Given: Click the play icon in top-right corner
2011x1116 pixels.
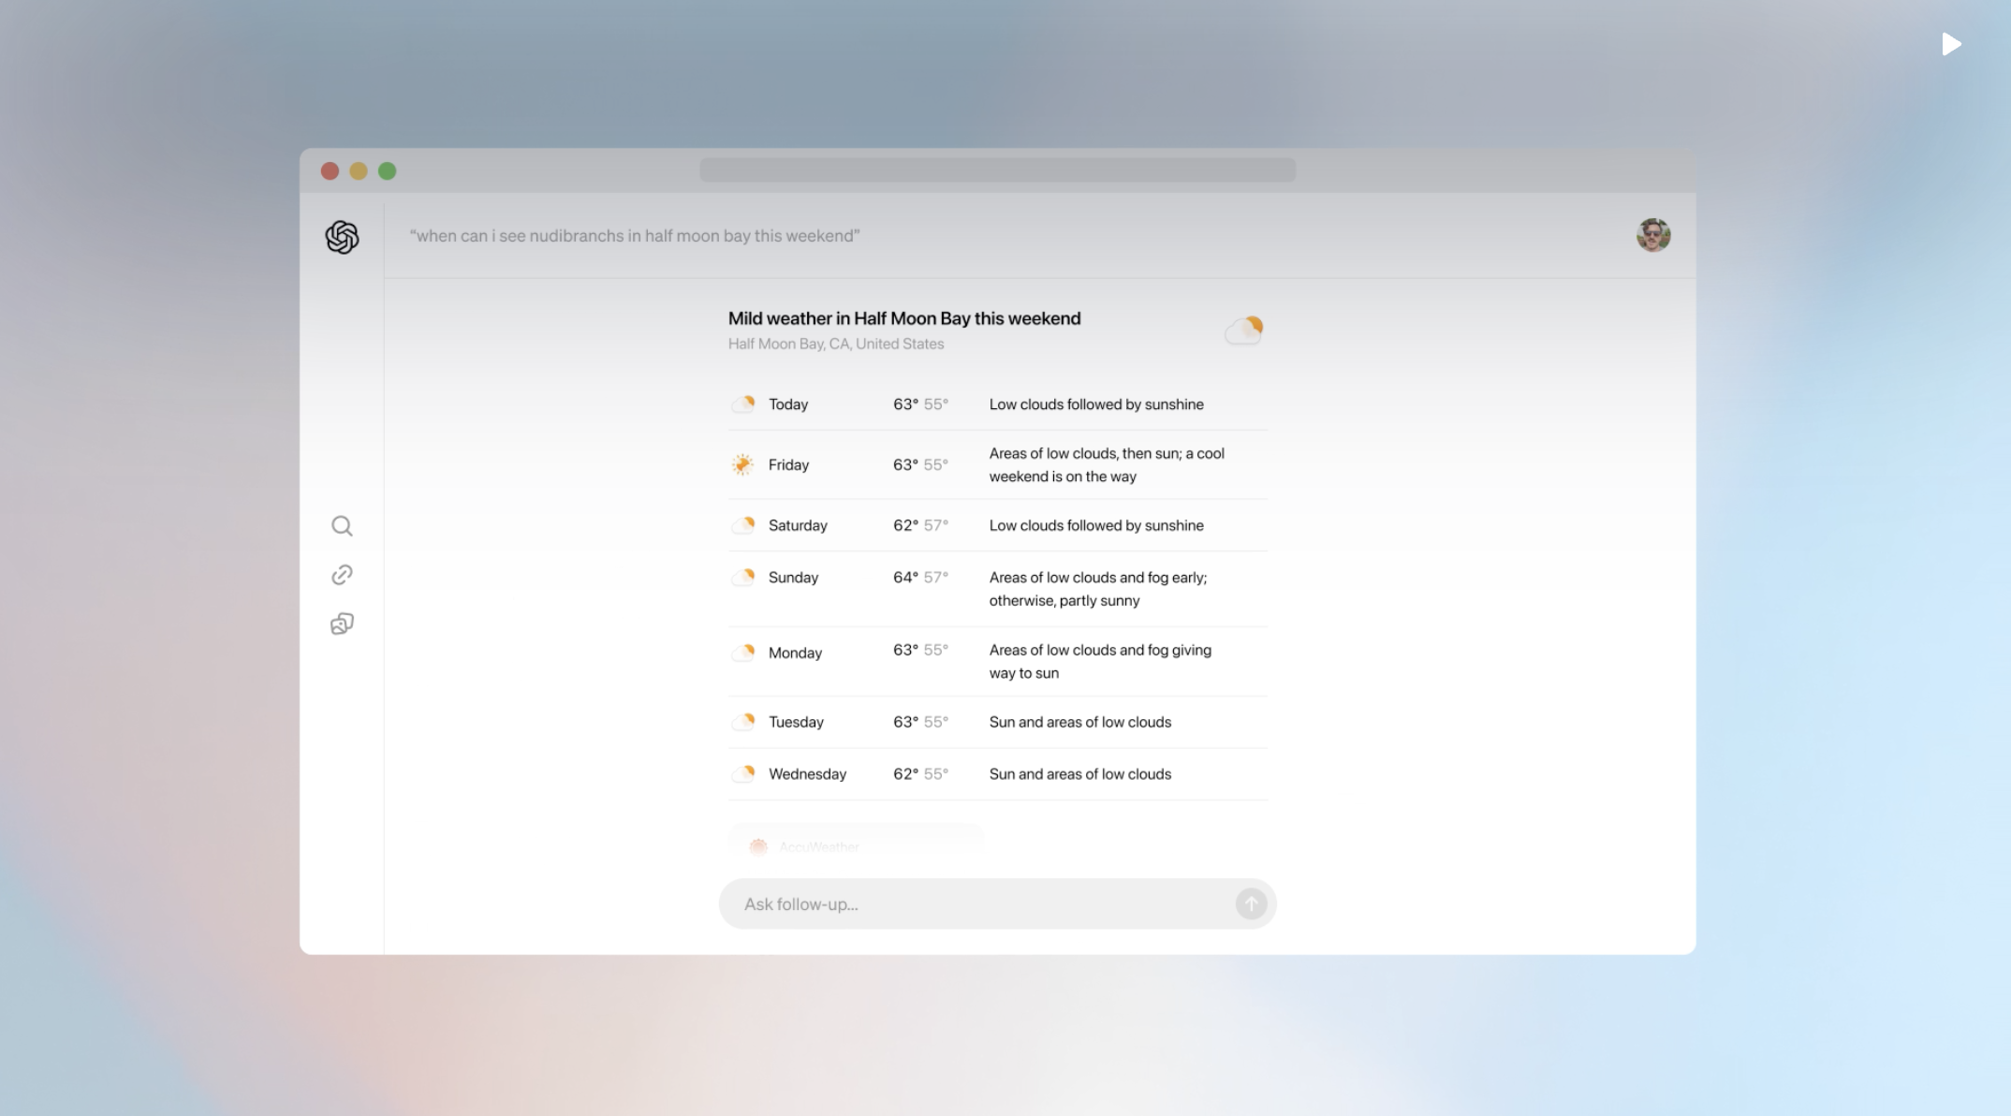Looking at the screenshot, I should tap(1951, 44).
